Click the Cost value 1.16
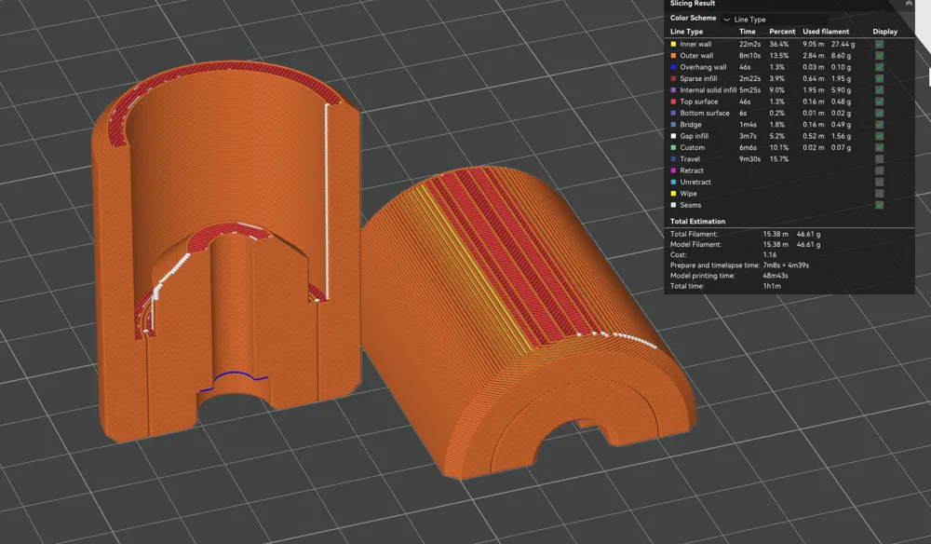The height and width of the screenshot is (544, 931). (x=770, y=255)
